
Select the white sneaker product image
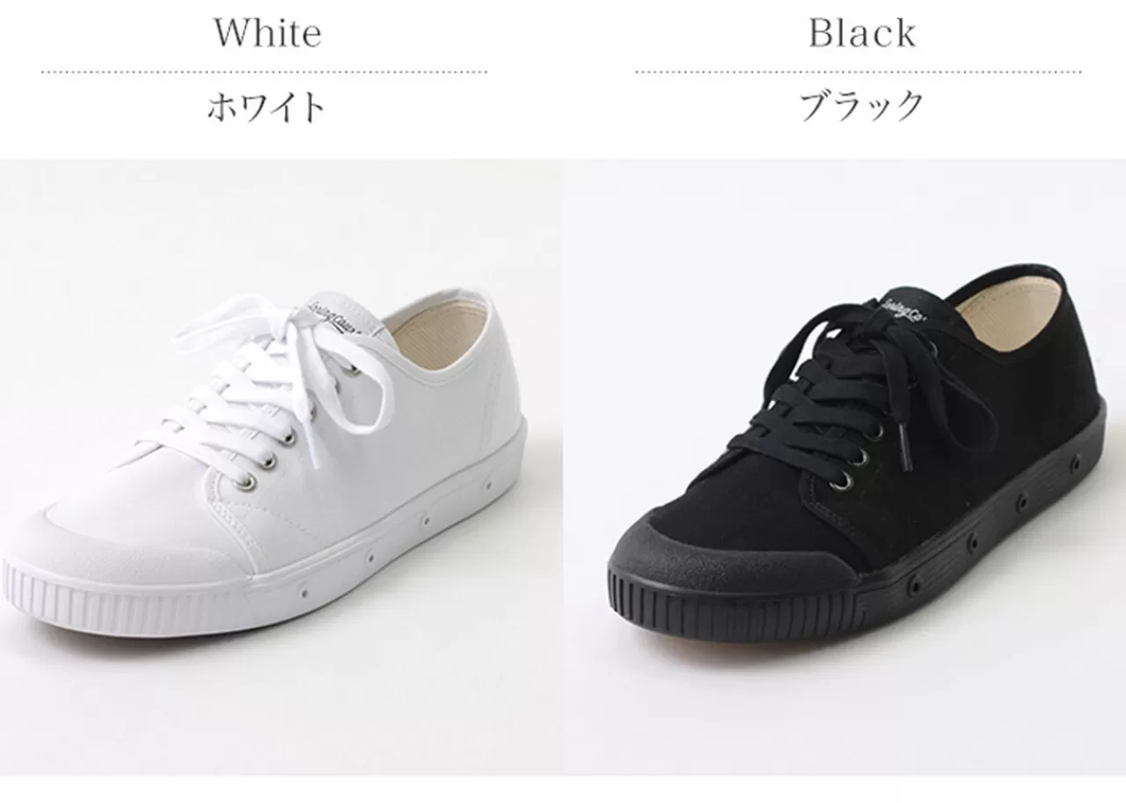pyautogui.click(x=281, y=467)
